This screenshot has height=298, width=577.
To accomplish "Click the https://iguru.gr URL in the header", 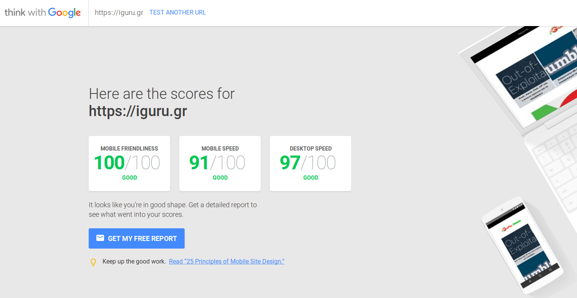I will pyautogui.click(x=119, y=13).
